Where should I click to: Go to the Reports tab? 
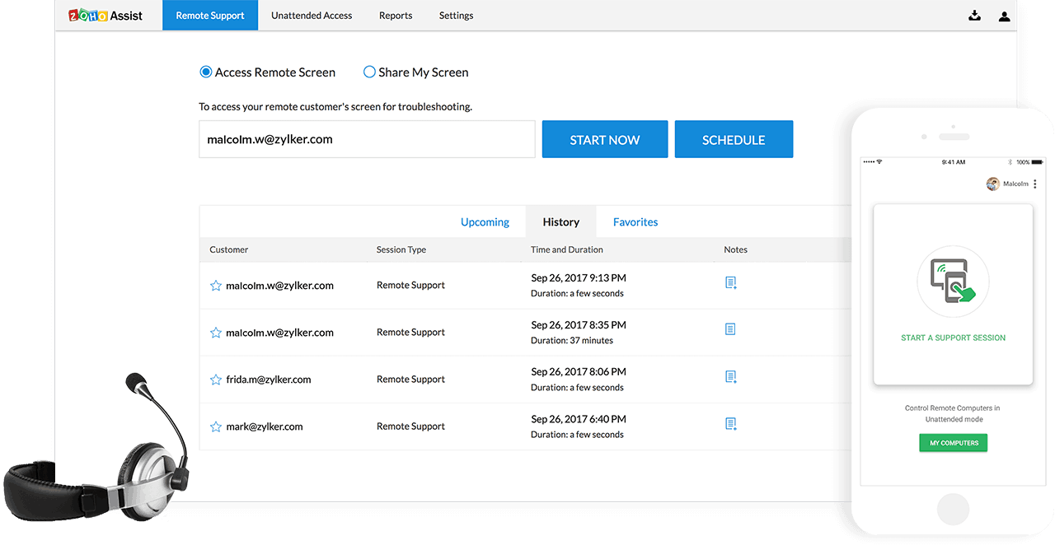point(396,15)
